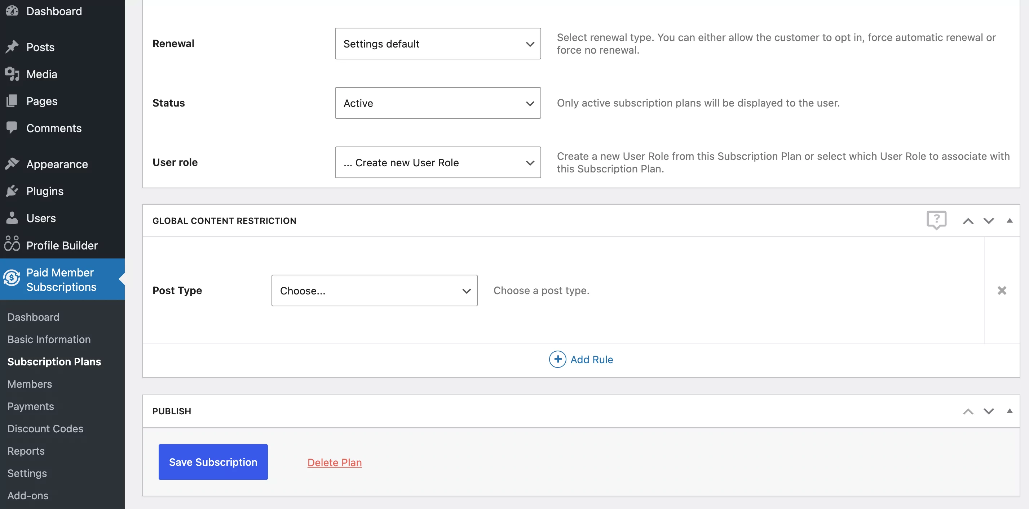Click the Appearance paintbrush icon
Image resolution: width=1029 pixels, height=509 pixels.
[12, 164]
